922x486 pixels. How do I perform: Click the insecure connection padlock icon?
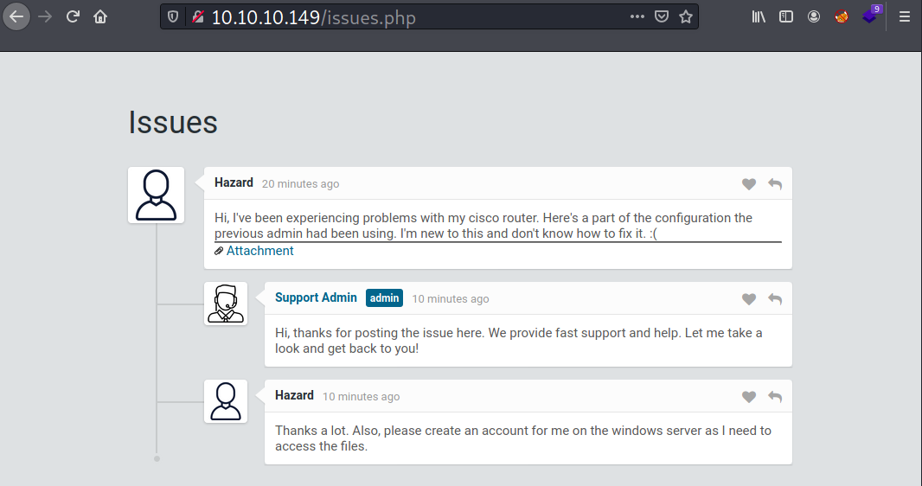point(197,17)
